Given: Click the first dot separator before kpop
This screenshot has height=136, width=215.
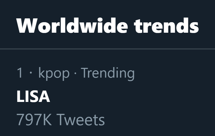Looking at the screenshot, I should click(x=30, y=73).
